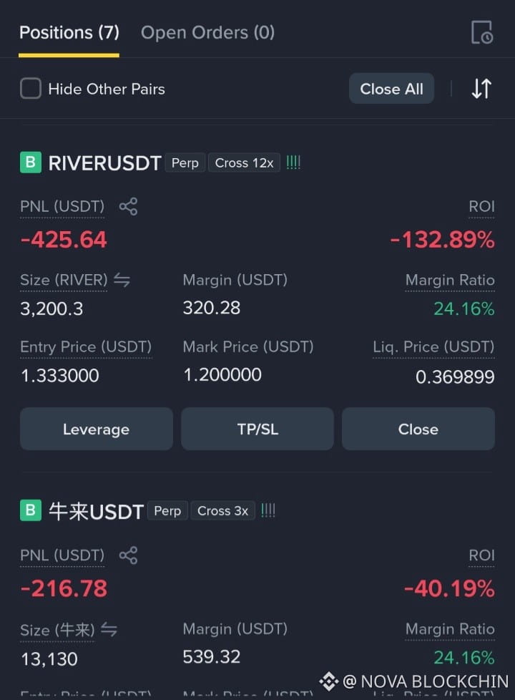Share RIVERUSDT PNL via share icon
This screenshot has height=700, width=515.
[x=128, y=207]
